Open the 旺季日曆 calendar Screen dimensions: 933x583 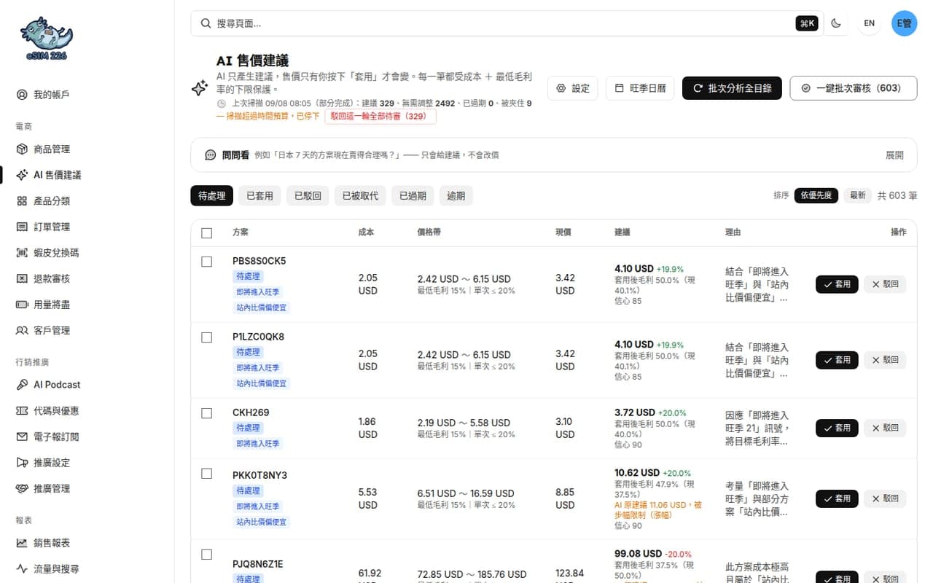tap(640, 88)
